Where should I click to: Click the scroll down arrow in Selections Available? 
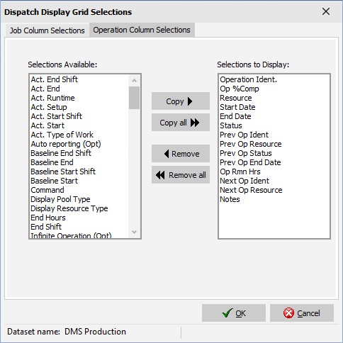[x=134, y=232]
